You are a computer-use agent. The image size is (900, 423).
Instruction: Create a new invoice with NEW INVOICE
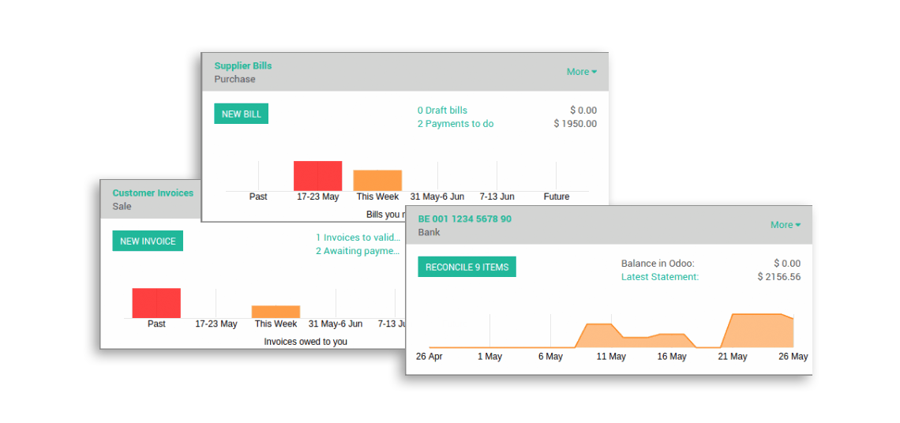148,241
